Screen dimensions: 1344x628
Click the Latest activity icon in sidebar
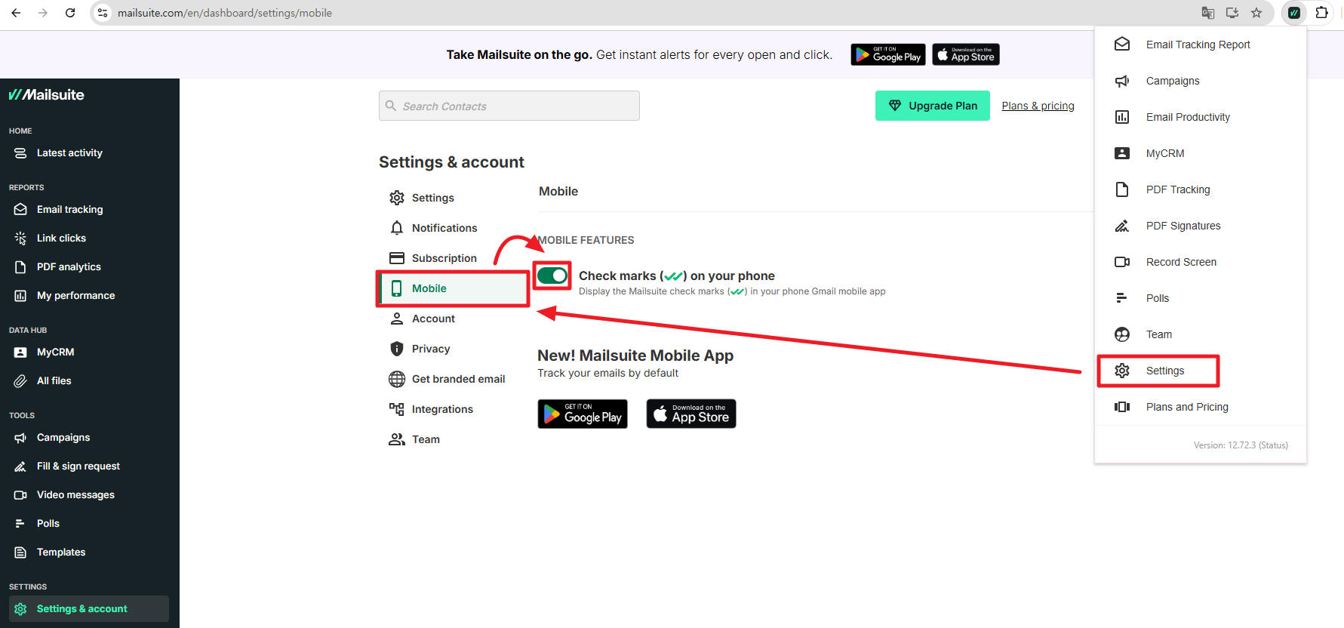click(x=20, y=152)
